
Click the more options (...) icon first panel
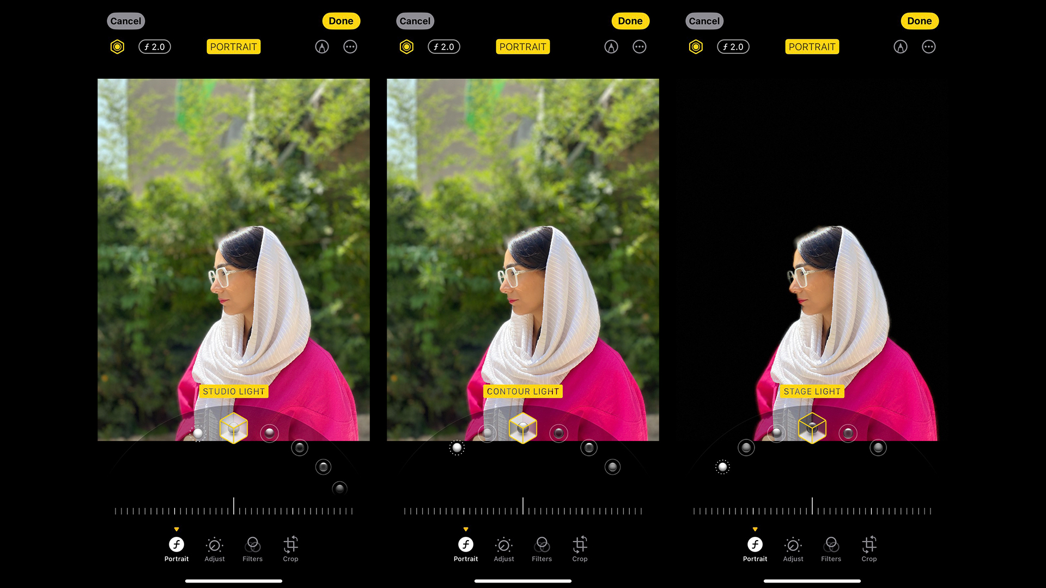pos(350,47)
